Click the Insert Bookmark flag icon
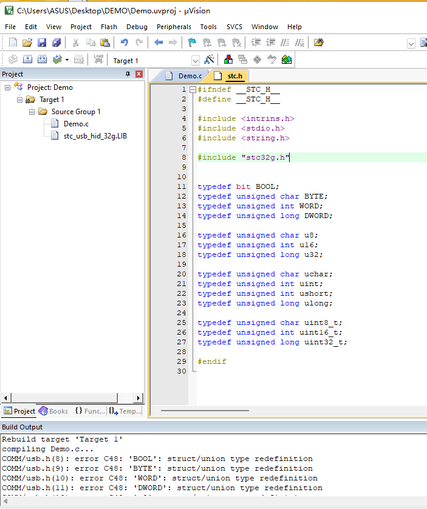 tap(192, 43)
